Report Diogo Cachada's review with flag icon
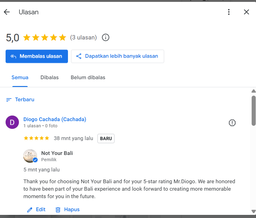 232,123
